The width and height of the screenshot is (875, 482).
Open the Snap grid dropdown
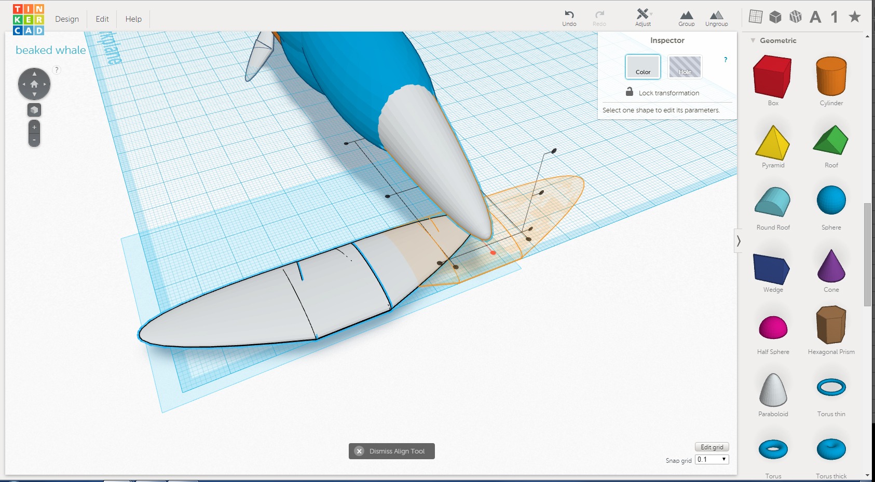tap(712, 459)
